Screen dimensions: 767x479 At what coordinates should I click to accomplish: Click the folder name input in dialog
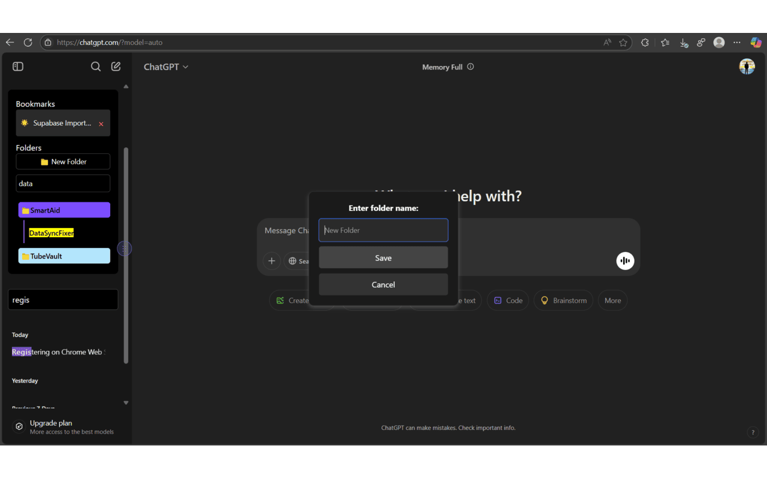tap(383, 230)
